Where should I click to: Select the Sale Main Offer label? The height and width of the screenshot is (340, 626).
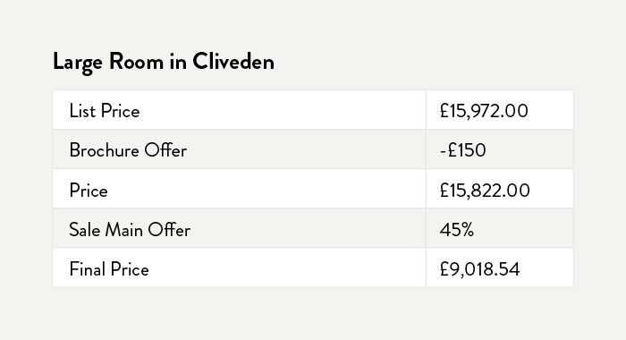point(130,230)
